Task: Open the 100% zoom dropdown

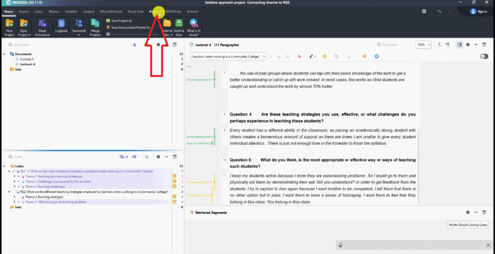Action: [x=423, y=44]
